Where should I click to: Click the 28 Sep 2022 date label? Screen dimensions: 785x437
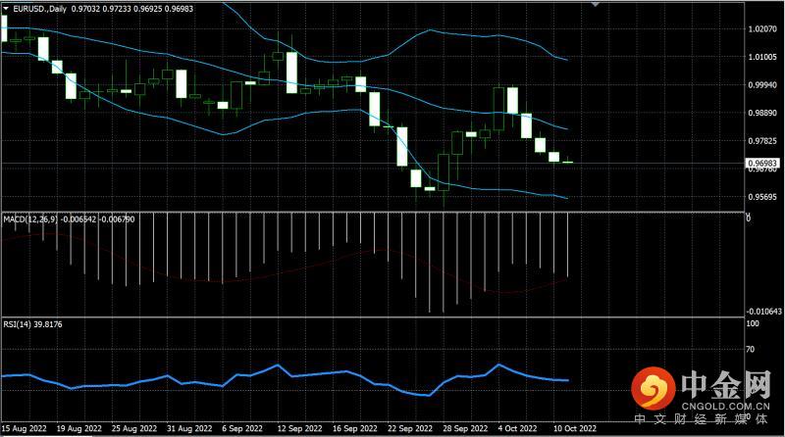click(x=465, y=428)
